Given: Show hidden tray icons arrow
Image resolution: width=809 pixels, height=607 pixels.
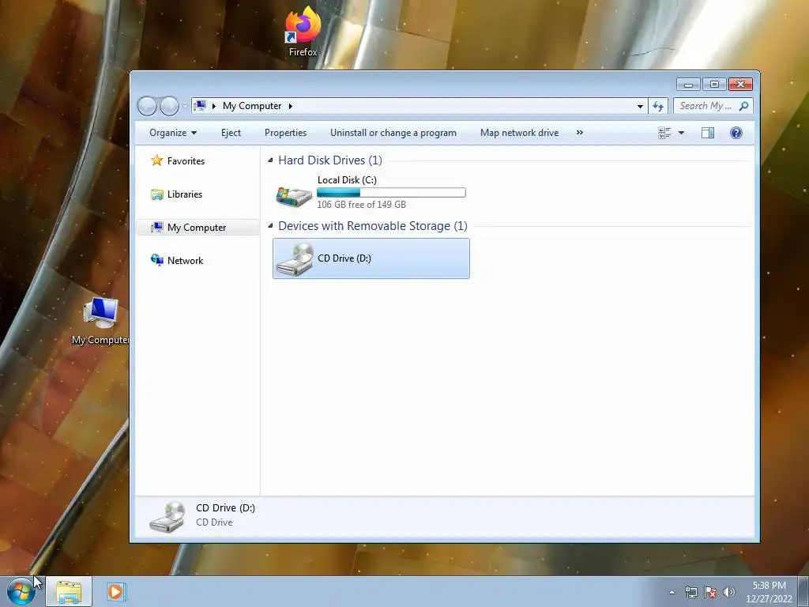Looking at the screenshot, I should pos(672,592).
